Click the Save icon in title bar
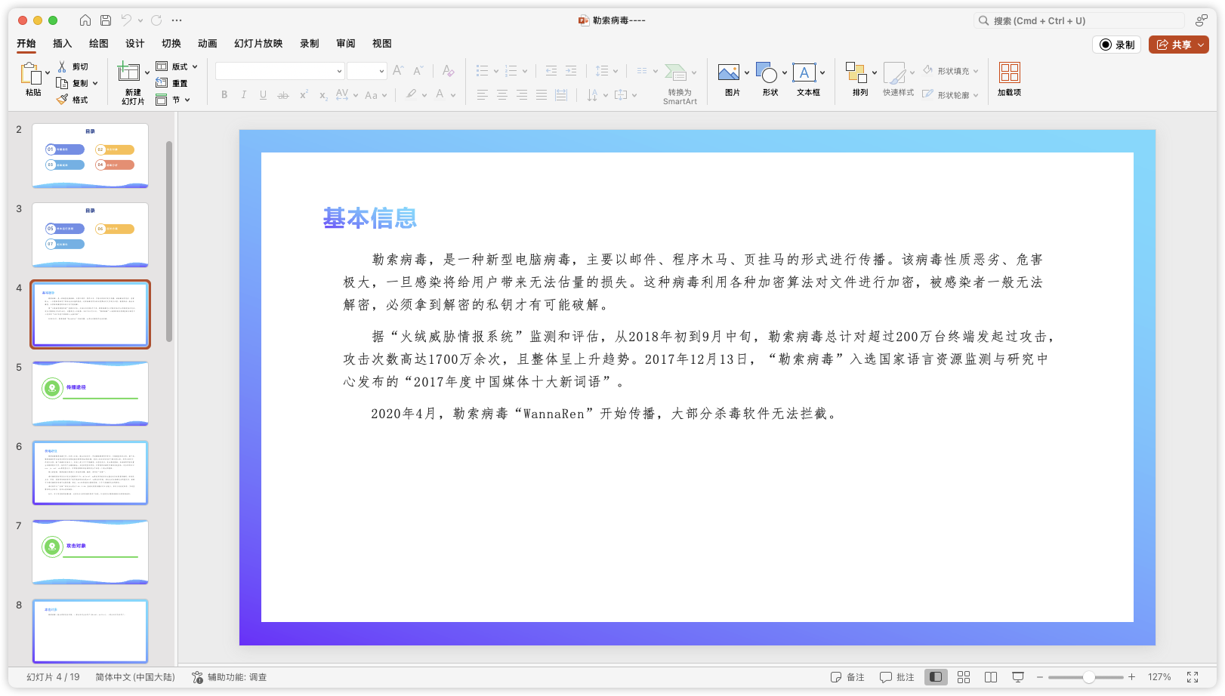The width and height of the screenshot is (1225, 696). pyautogui.click(x=106, y=20)
